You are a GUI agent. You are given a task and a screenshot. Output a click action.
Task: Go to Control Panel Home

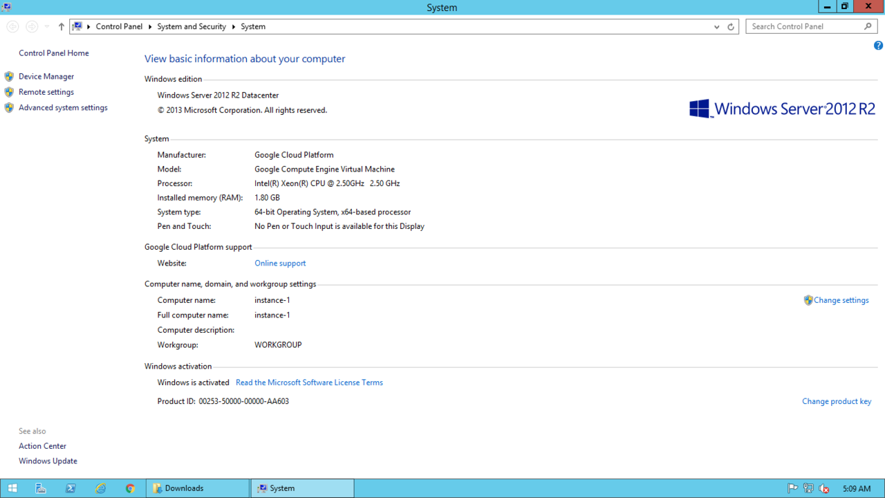pos(54,53)
